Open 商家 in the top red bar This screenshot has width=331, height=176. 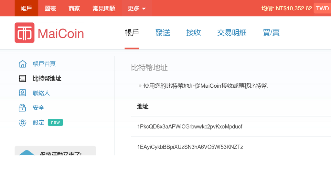pyautogui.click(x=74, y=8)
